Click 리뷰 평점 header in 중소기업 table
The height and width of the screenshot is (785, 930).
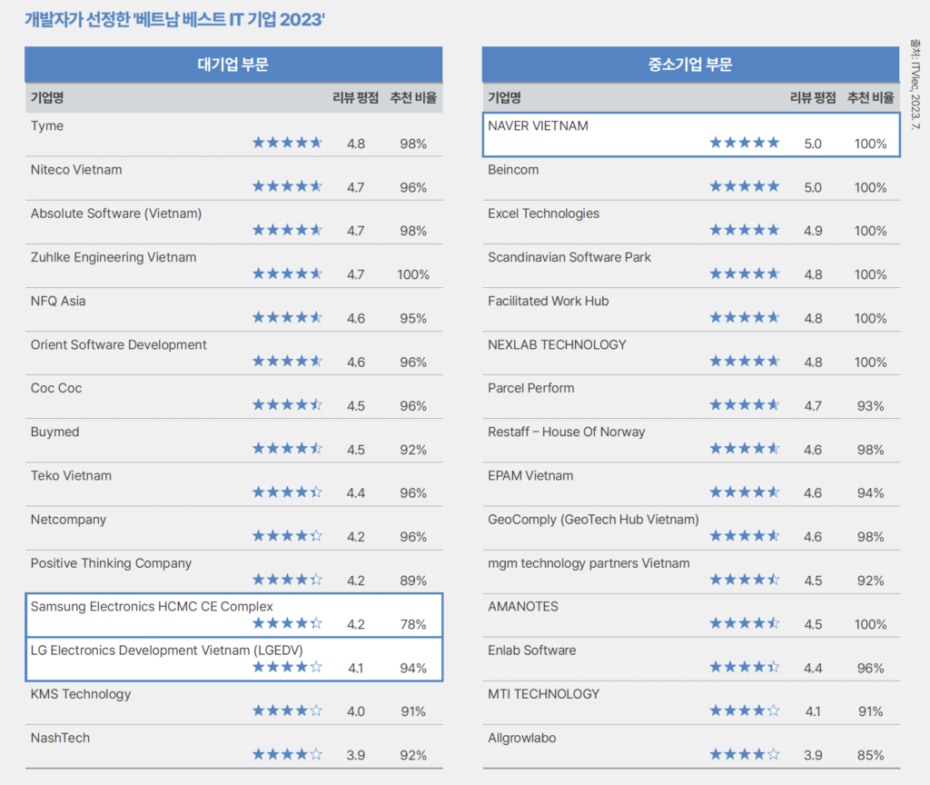(x=813, y=97)
